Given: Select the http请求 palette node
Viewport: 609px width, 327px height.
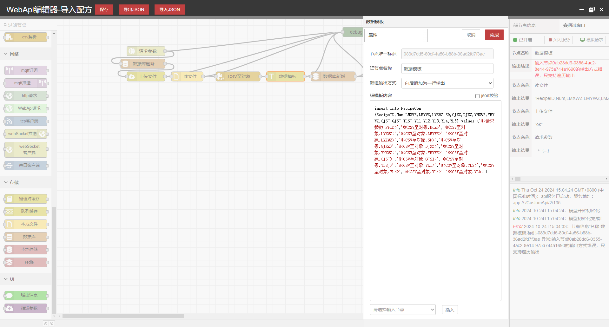Looking at the screenshot, I should (x=26, y=96).
